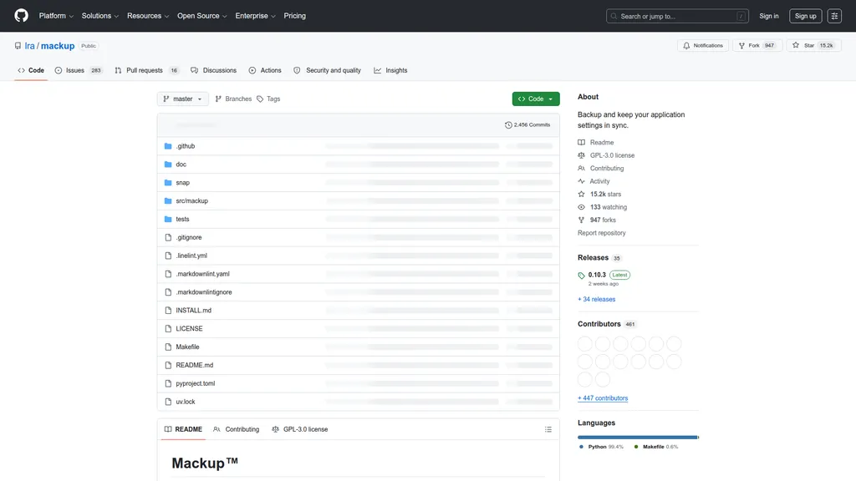Select the GPL-3.0 license tab above the README
Image resolution: width=856 pixels, height=481 pixels.
[300, 429]
